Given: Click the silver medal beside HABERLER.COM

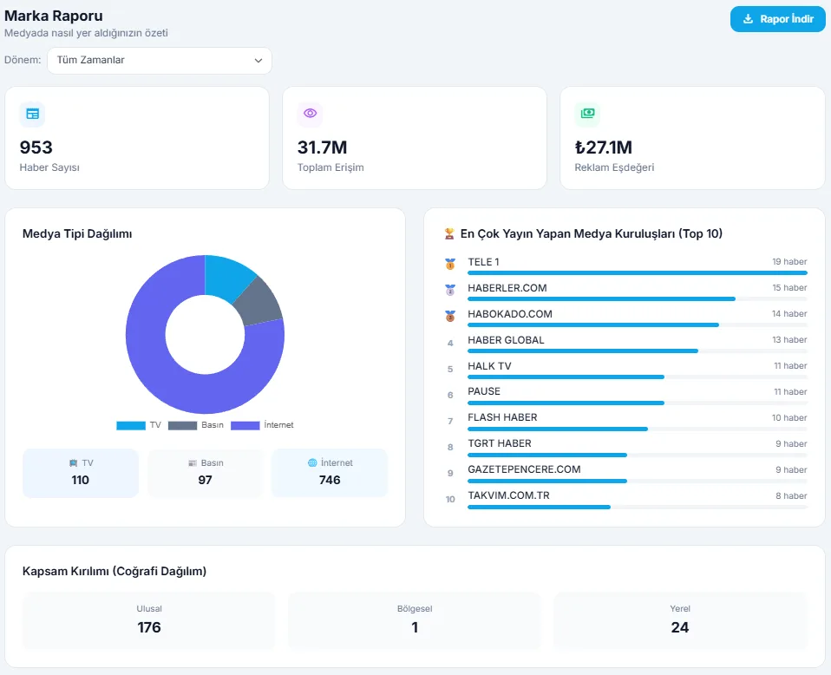Looking at the screenshot, I should 450,289.
